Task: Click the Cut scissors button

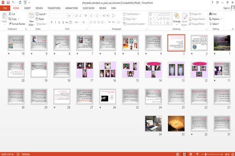Action: coord(12,14)
